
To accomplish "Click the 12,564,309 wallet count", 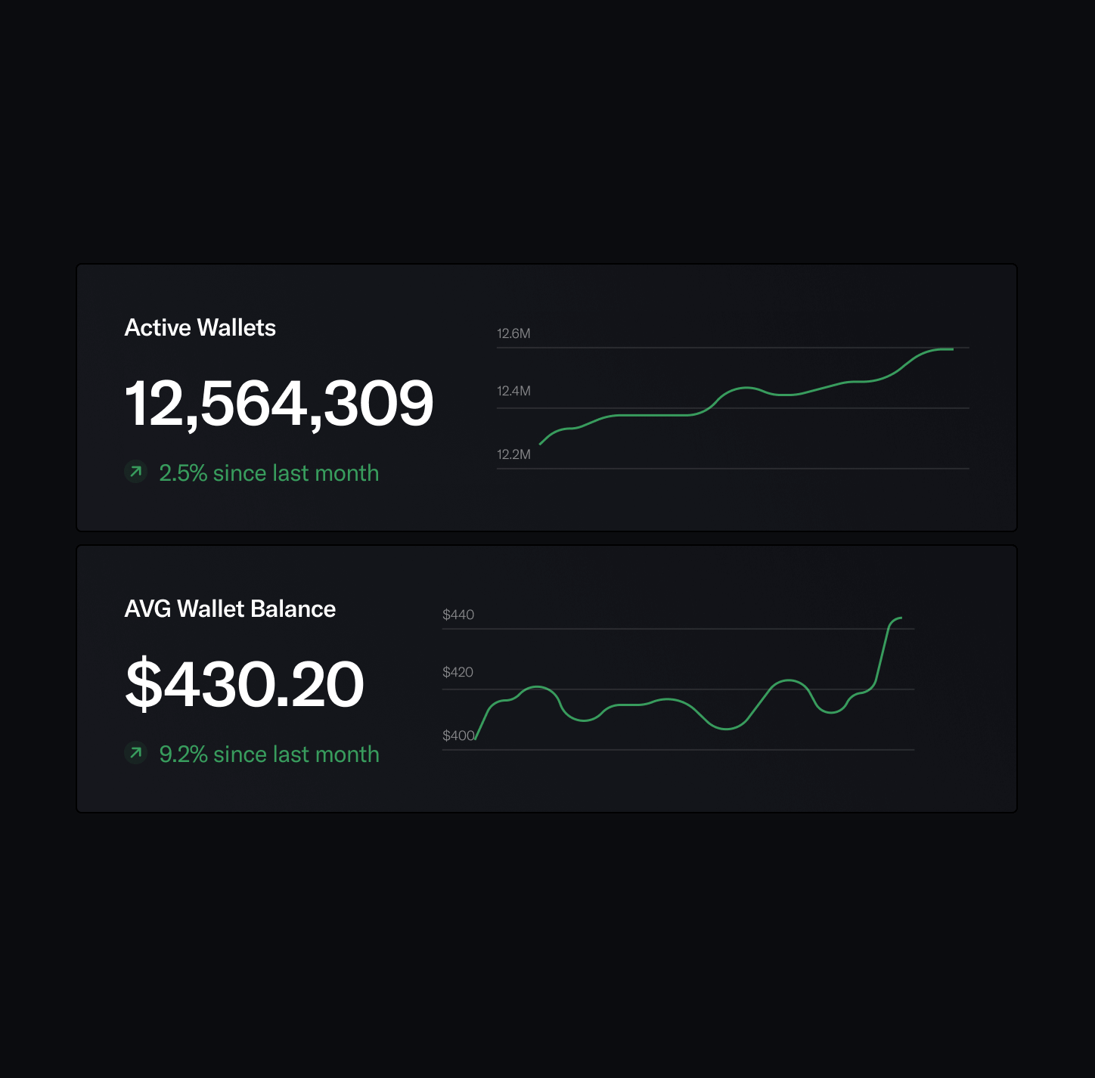I will coord(278,404).
